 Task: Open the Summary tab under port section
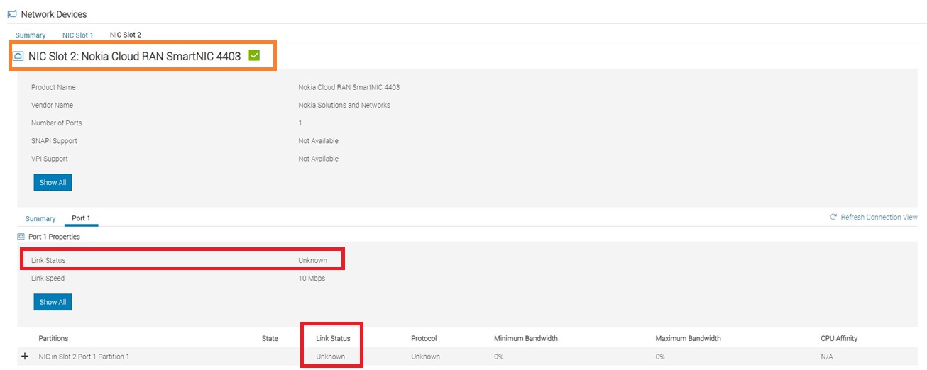[40, 218]
